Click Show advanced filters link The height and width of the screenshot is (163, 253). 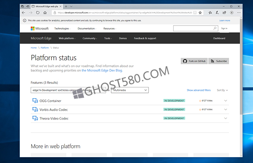tap(198, 90)
